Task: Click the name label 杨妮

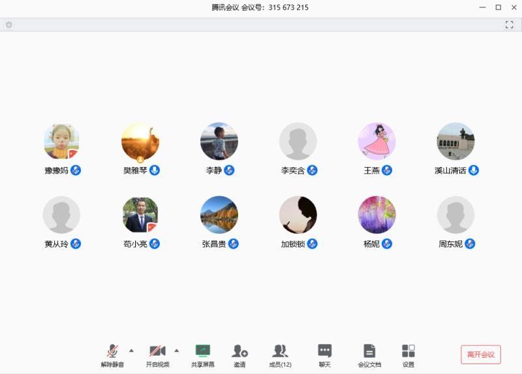Action: (x=371, y=244)
